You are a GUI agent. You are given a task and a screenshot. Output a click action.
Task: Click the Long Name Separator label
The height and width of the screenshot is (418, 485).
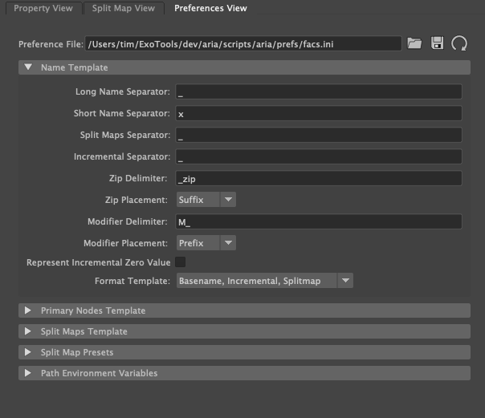pyautogui.click(x=123, y=91)
